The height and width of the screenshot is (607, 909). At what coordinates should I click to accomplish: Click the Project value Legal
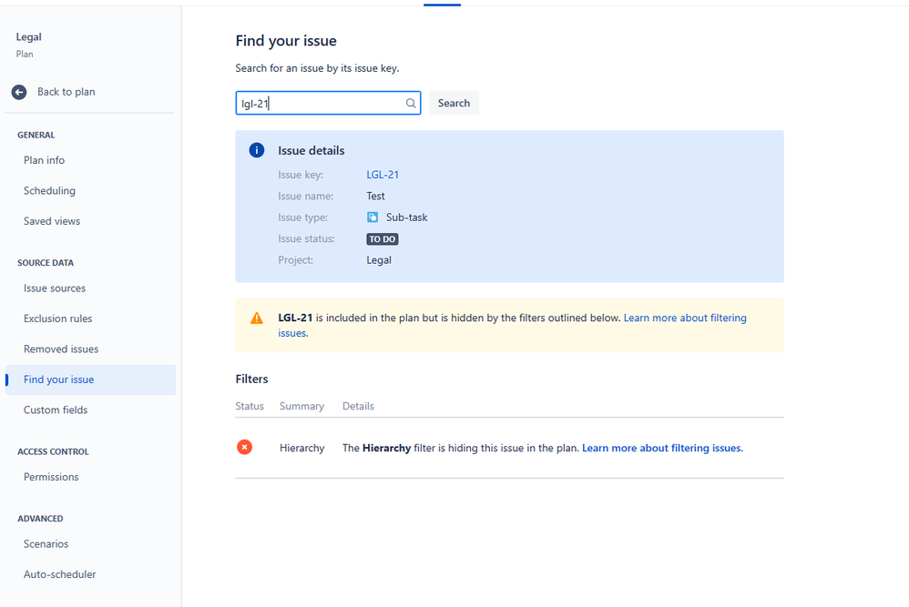[379, 260]
